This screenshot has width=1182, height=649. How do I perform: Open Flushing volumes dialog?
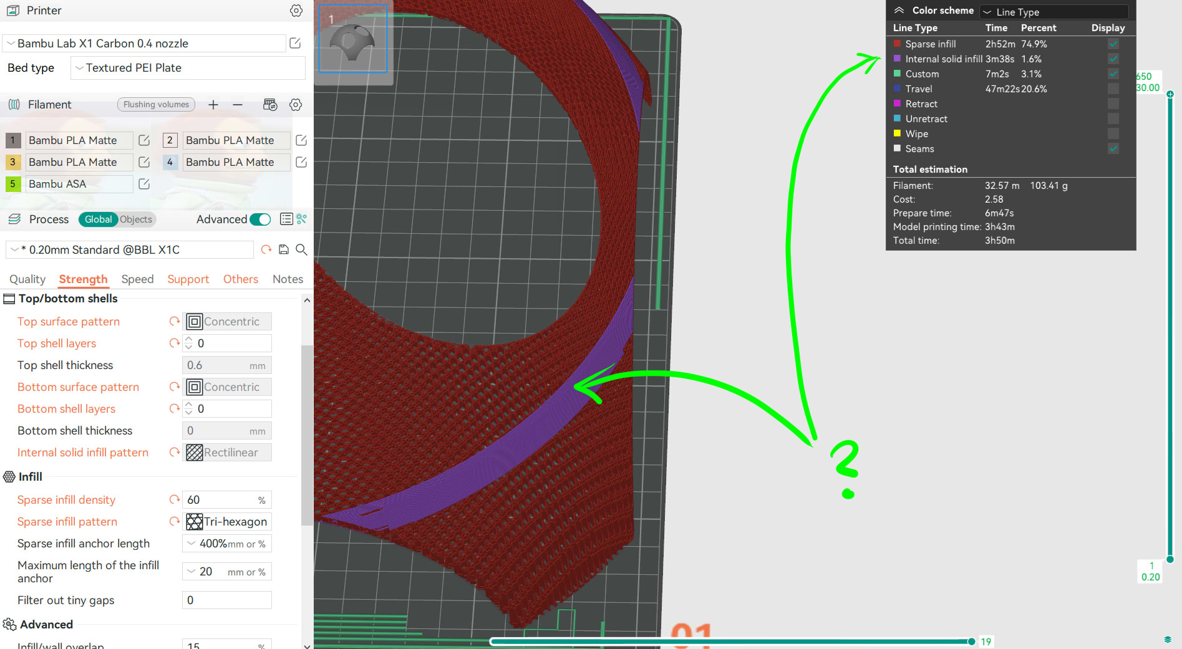point(156,105)
